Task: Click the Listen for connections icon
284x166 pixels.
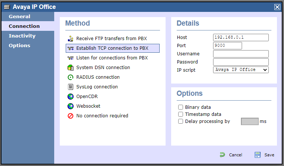Action: pos(71,58)
